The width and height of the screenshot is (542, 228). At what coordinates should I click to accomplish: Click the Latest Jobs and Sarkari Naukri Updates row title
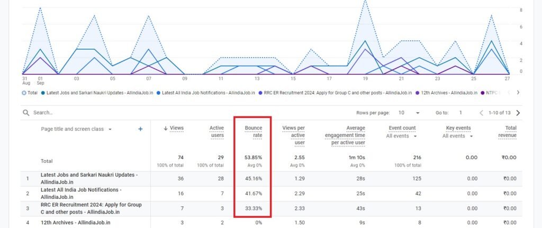pos(89,179)
